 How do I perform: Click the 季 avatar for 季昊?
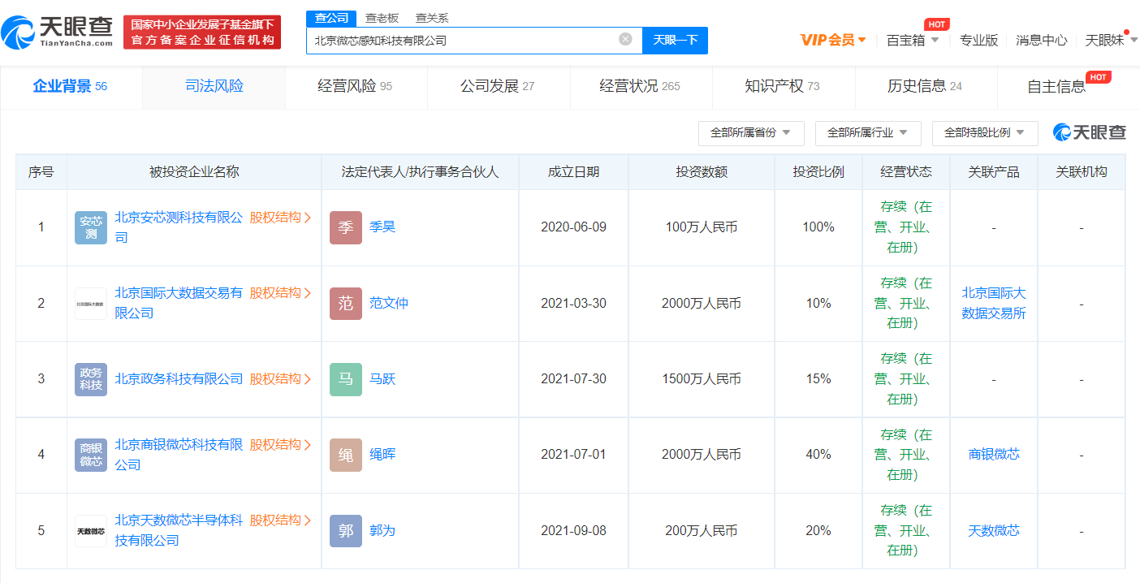pos(346,227)
